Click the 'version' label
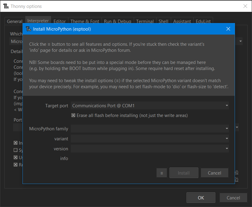 61,149
